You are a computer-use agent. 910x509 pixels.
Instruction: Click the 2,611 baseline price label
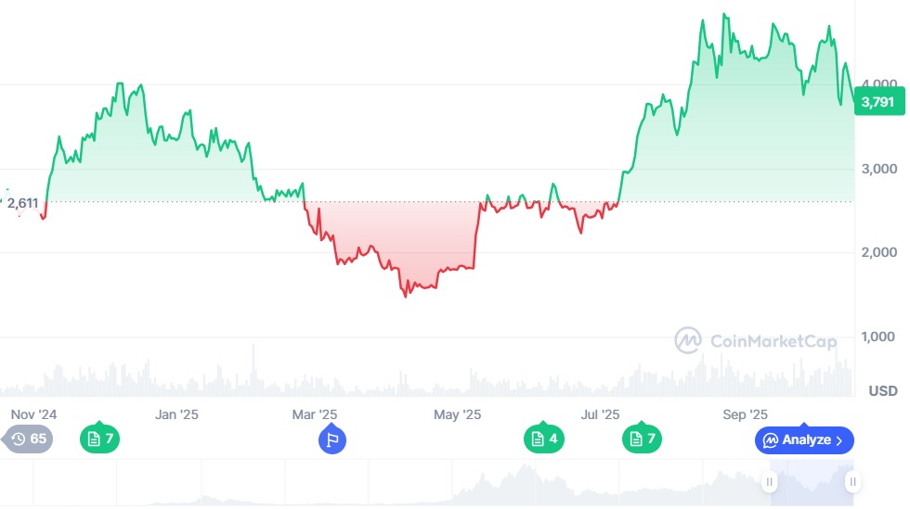(x=23, y=203)
